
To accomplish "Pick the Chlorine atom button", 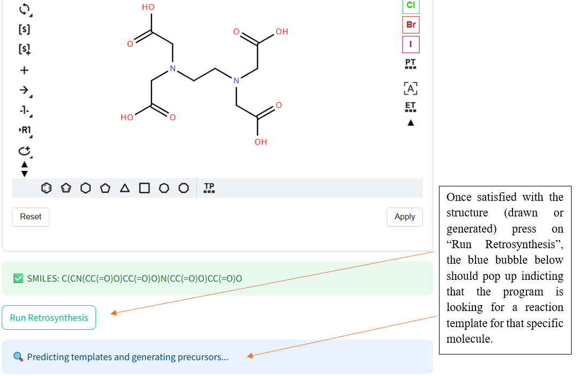I will coord(411,5).
